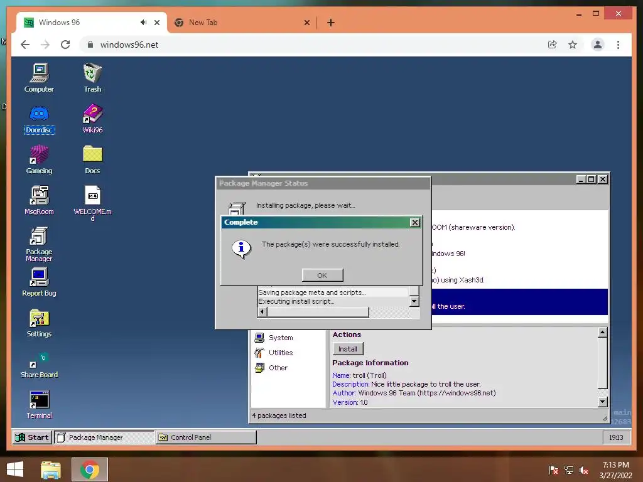643x482 pixels.
Task: Click host clock showing 7:13 PM
Action: (615, 470)
